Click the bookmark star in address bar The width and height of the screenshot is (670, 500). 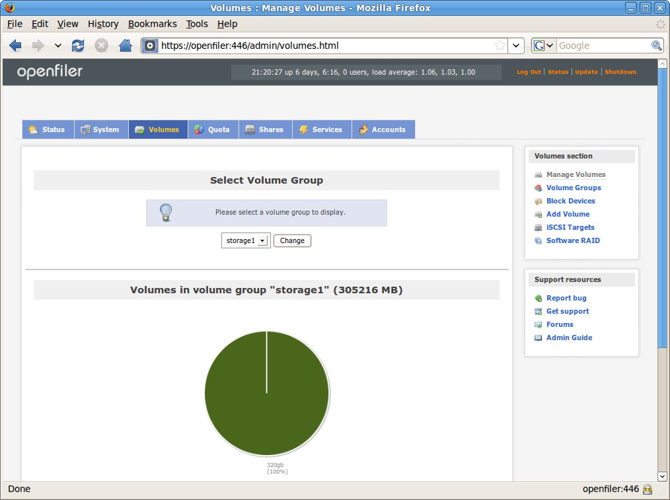click(x=500, y=46)
